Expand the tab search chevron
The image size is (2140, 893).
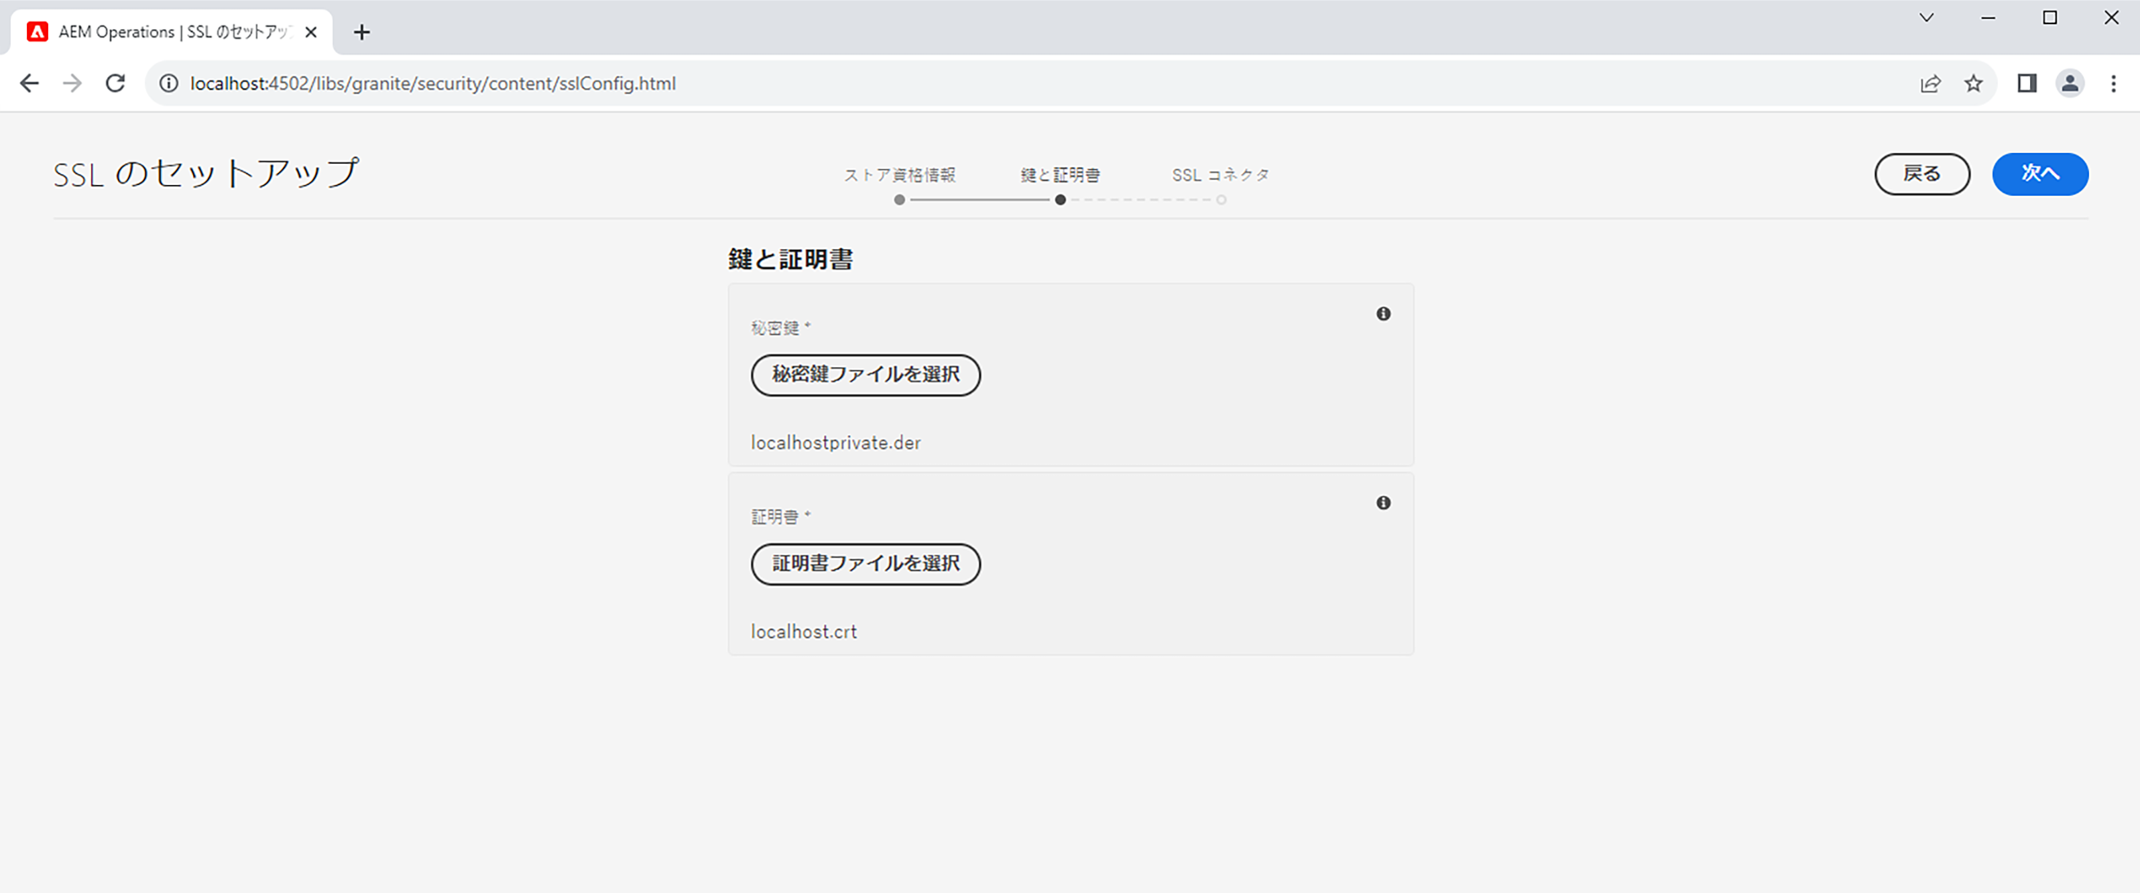(1925, 17)
